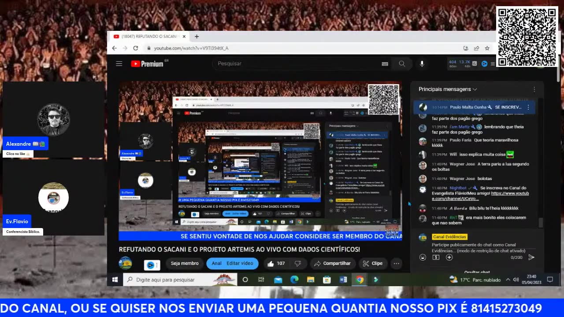564x317 pixels.
Task: Go back with browser back arrow
Action: click(x=115, y=48)
